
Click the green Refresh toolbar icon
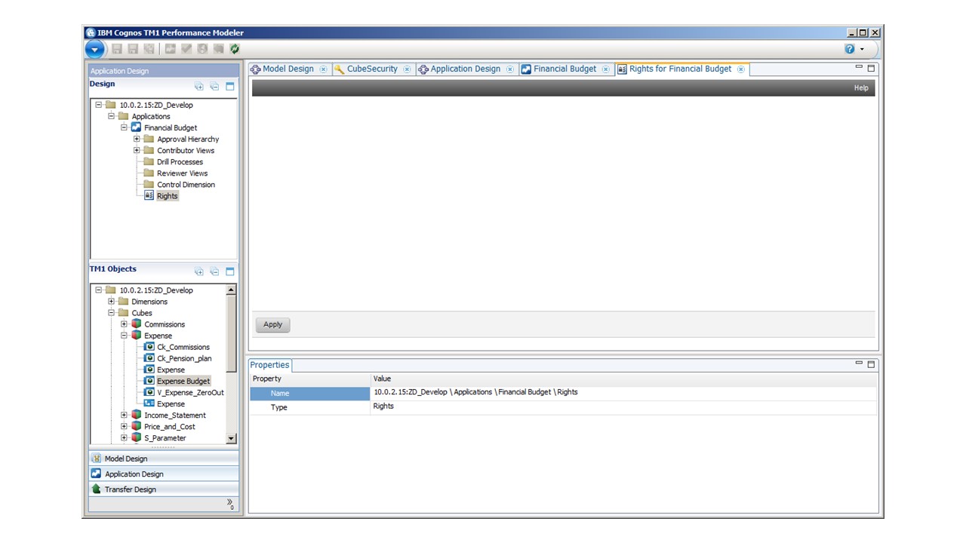click(x=235, y=48)
